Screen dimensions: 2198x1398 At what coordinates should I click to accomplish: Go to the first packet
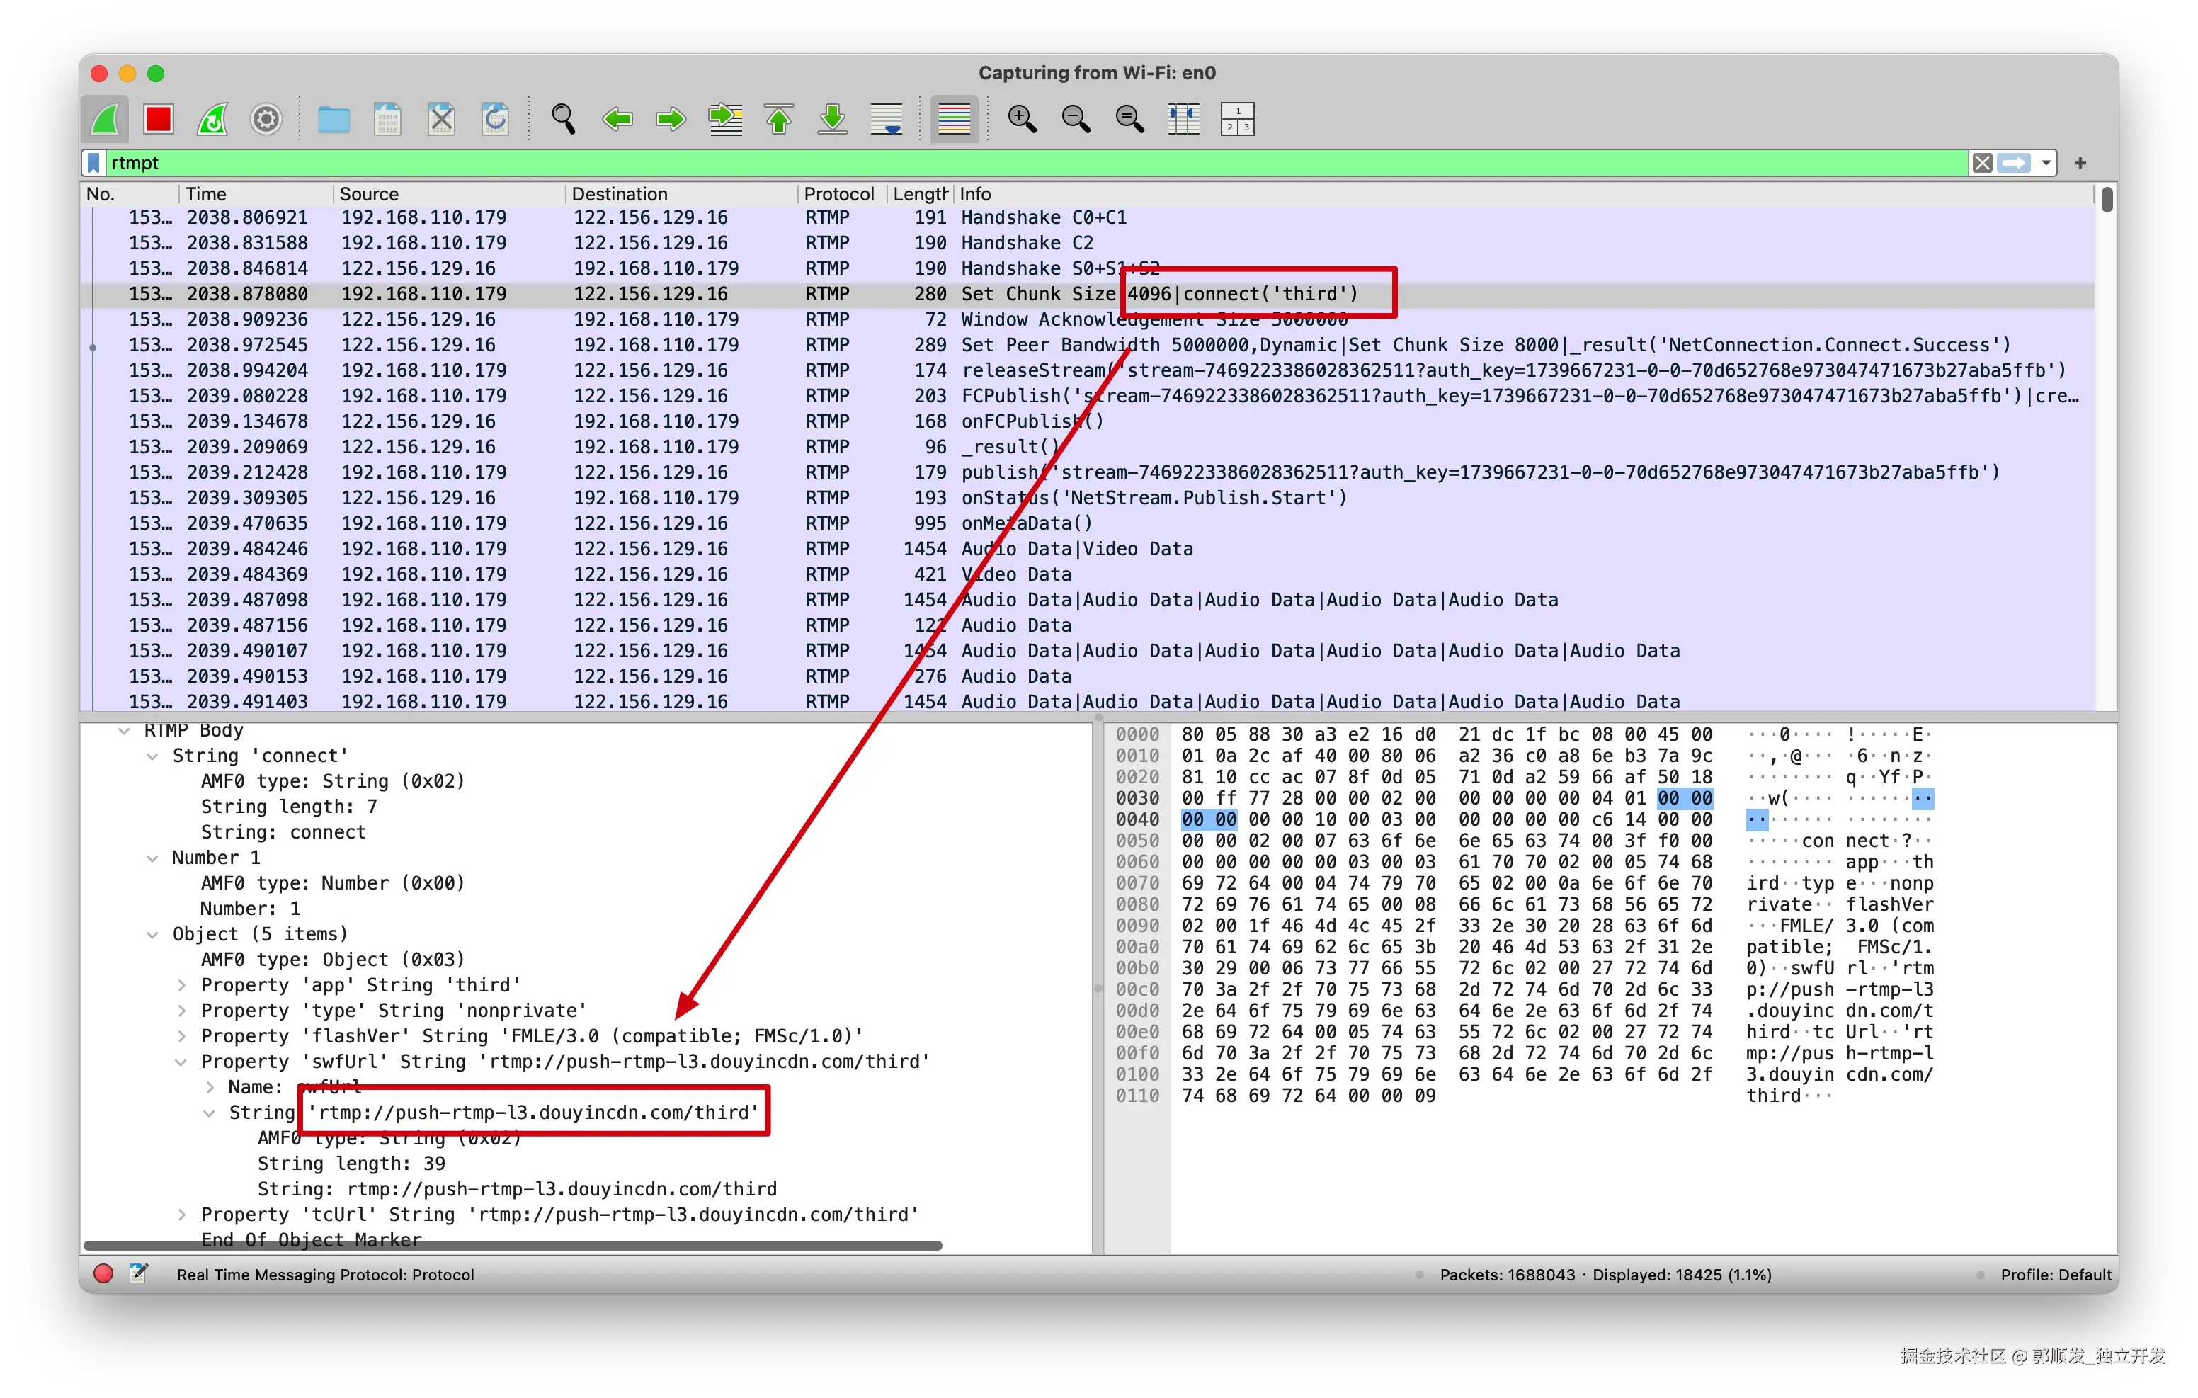pos(779,120)
